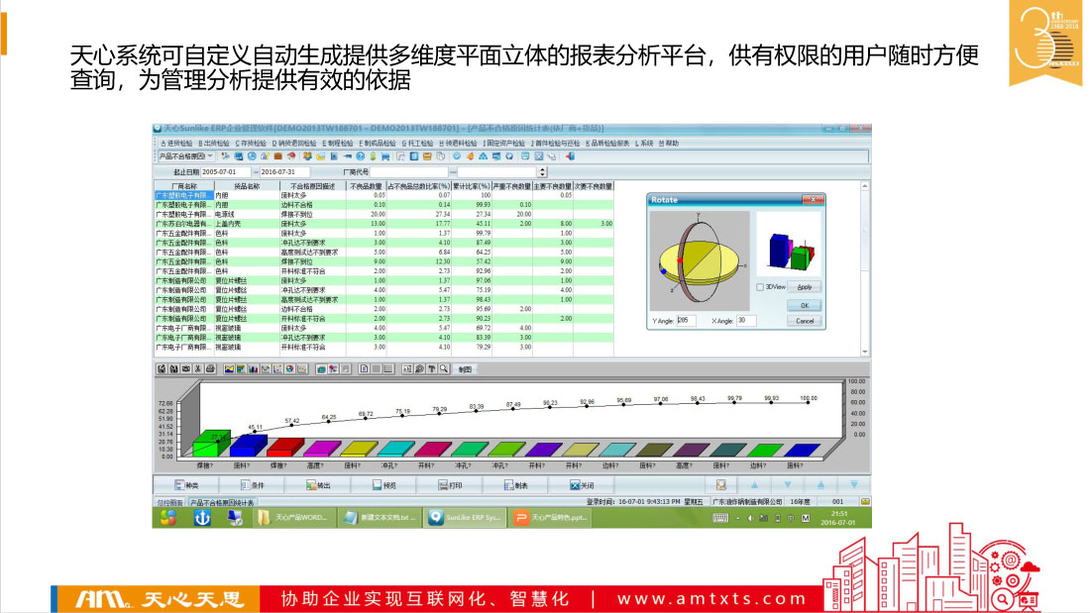The image size is (1090, 613).
Task: Click the 种类 category icon button
Action: [x=186, y=485]
